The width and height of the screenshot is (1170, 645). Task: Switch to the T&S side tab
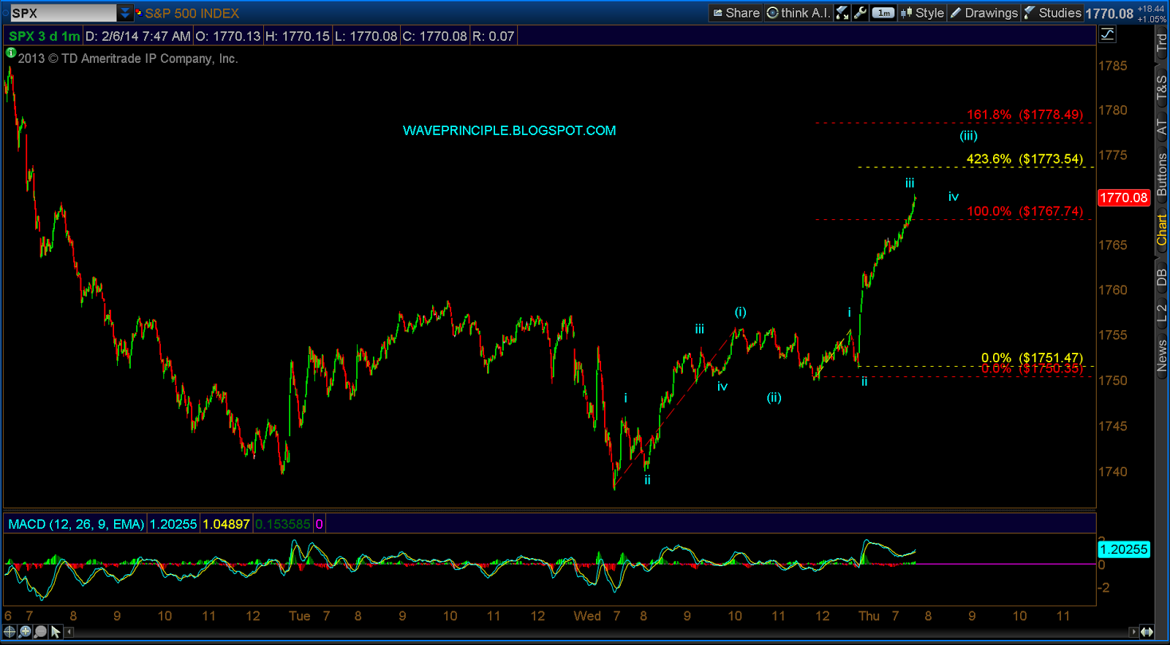pyautogui.click(x=1161, y=87)
